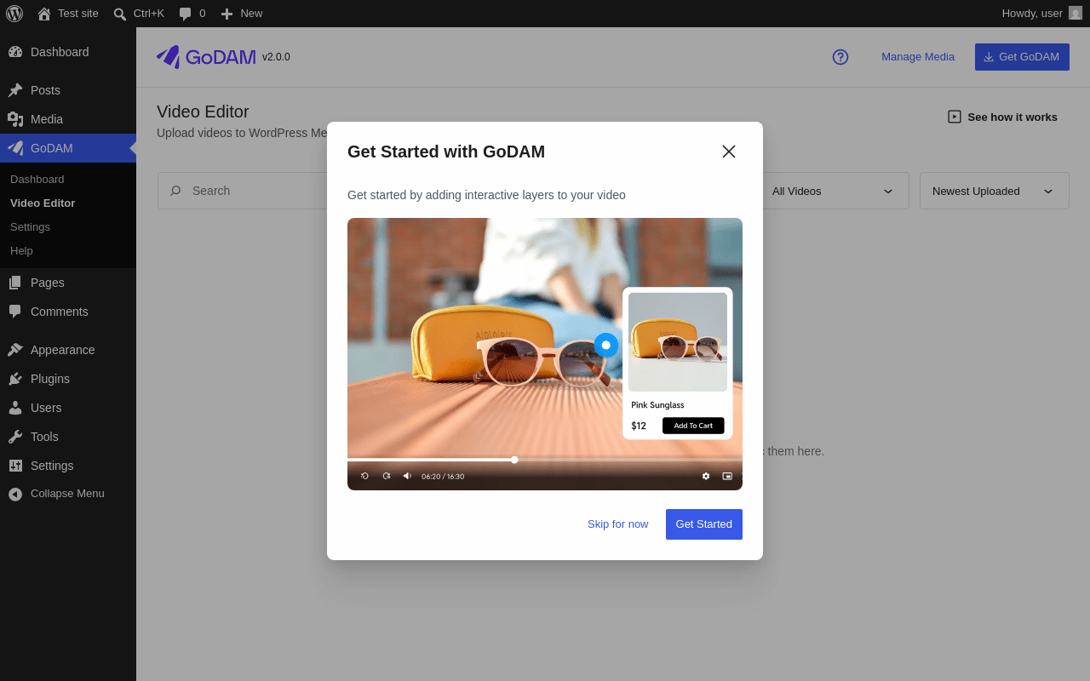Click the v2.0.0 version label
Screen dimensions: 1090x681
click(276, 57)
